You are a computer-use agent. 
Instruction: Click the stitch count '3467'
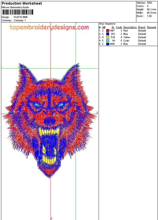(112, 31)
